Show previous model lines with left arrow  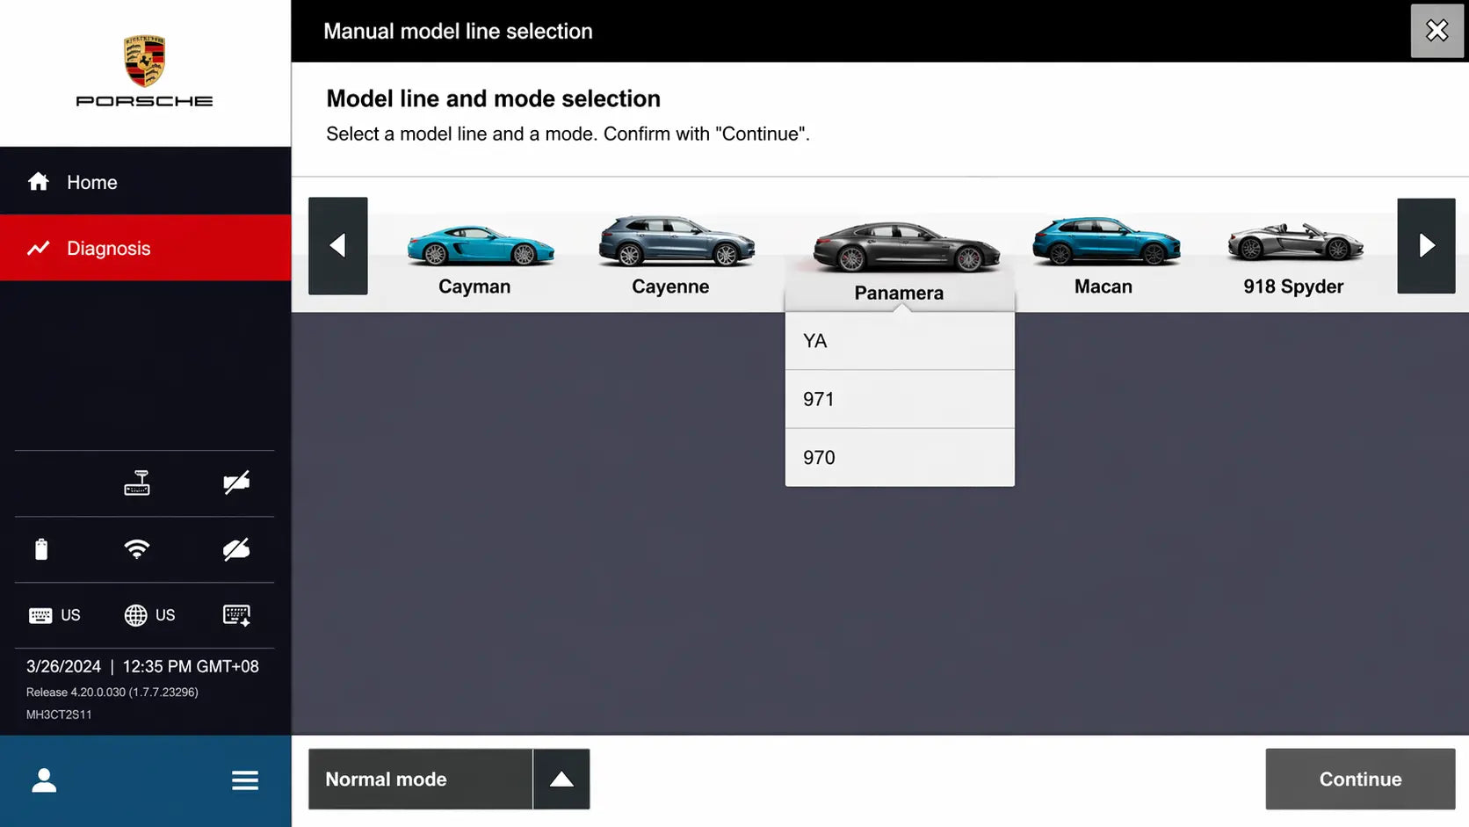pos(338,245)
